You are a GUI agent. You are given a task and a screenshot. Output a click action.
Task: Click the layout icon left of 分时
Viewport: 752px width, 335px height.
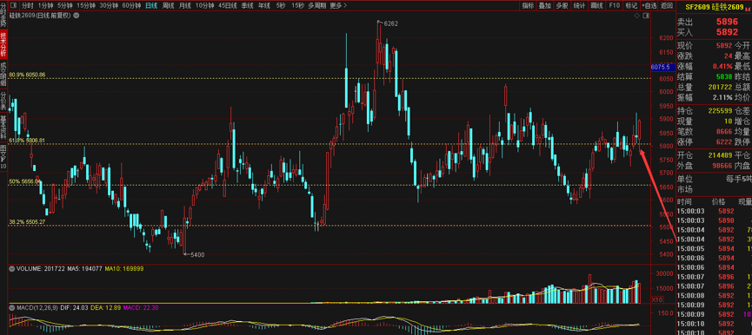point(13,6)
